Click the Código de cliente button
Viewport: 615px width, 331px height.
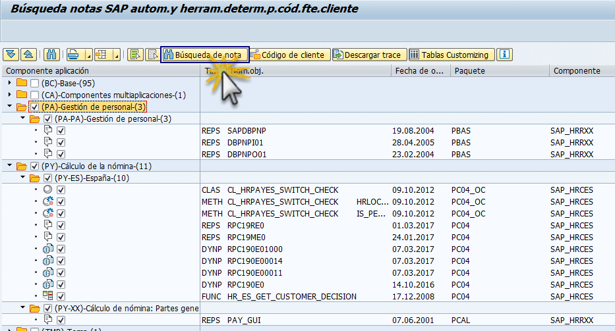(289, 55)
